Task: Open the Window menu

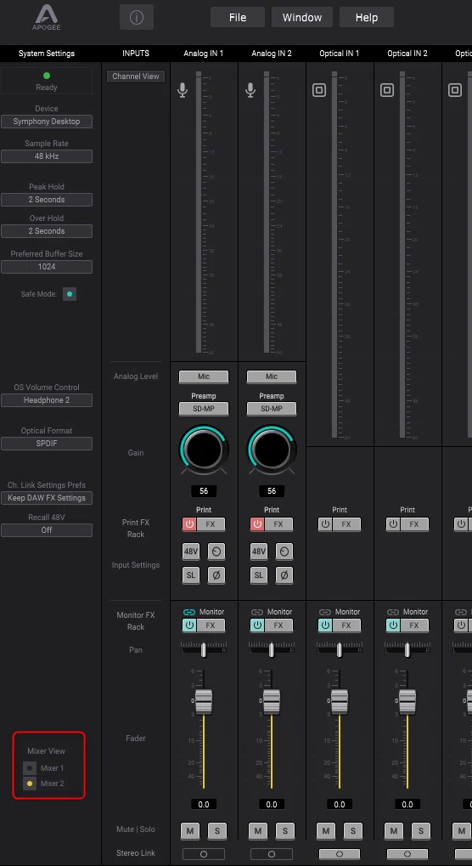Action: click(302, 17)
